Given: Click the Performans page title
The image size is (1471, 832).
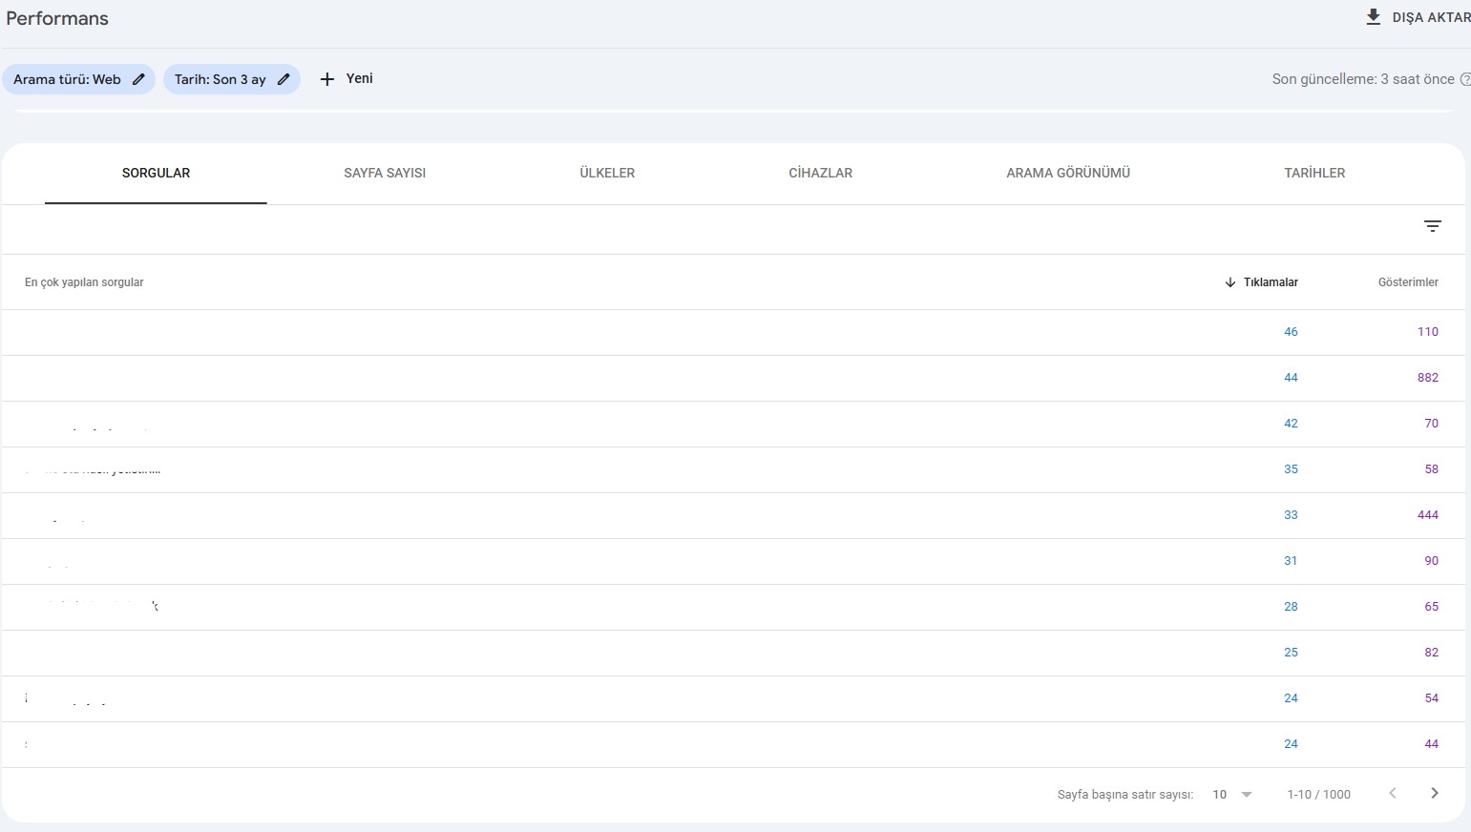Looking at the screenshot, I should pos(57,18).
